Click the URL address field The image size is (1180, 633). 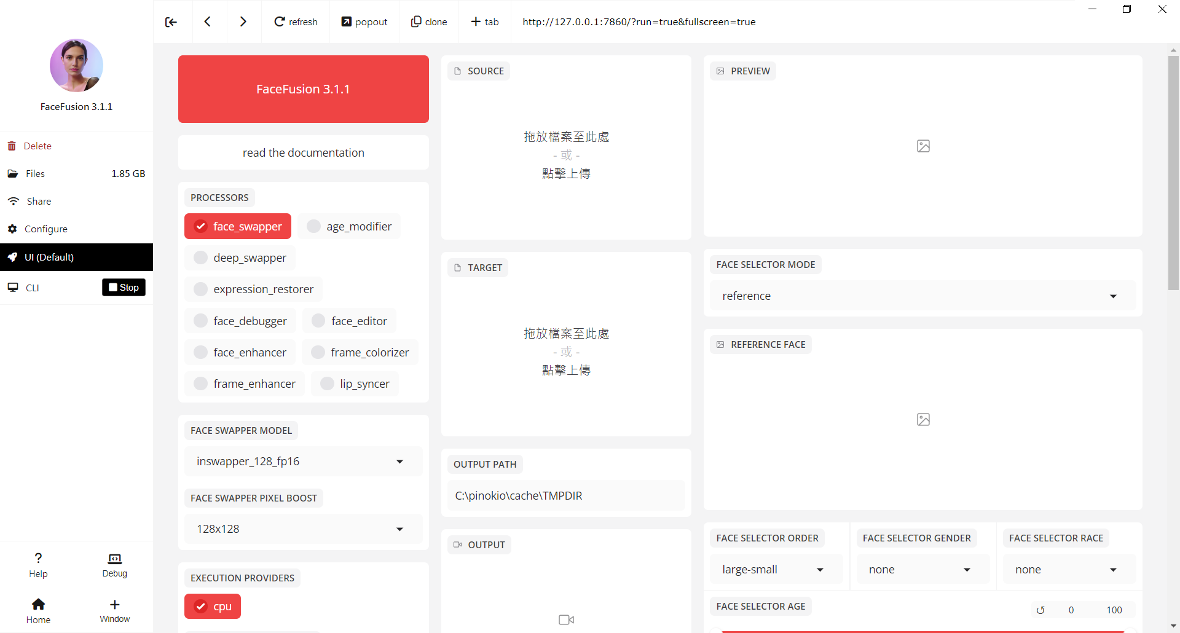[639, 22]
